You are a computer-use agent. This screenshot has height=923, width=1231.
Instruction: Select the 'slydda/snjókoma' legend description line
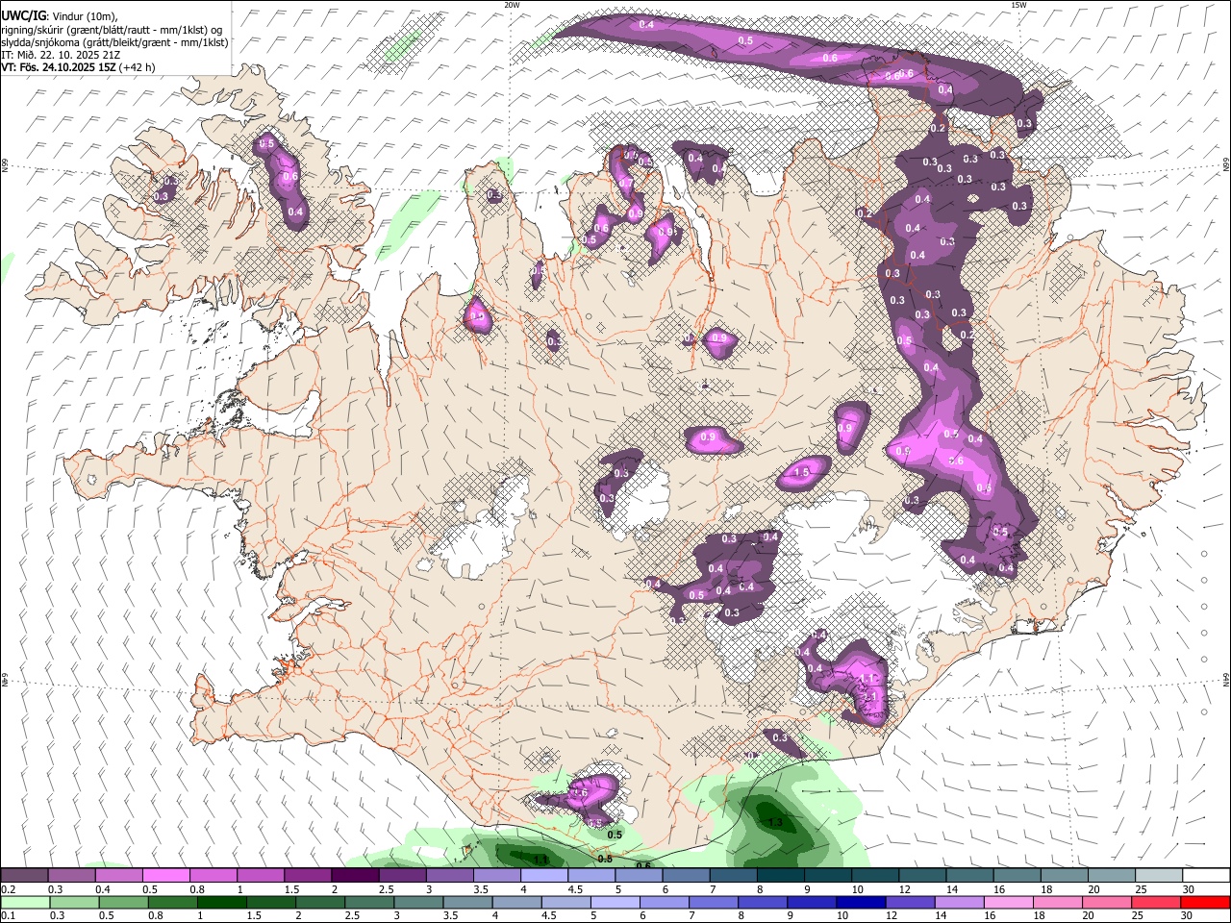[x=115, y=42]
